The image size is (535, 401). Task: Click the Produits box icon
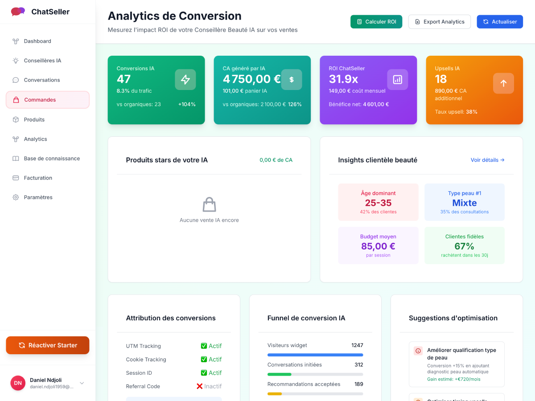click(15, 119)
